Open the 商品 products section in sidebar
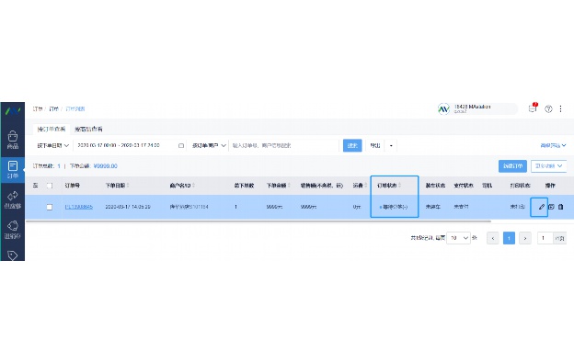Viewport: 574px width, 363px height. 13,140
